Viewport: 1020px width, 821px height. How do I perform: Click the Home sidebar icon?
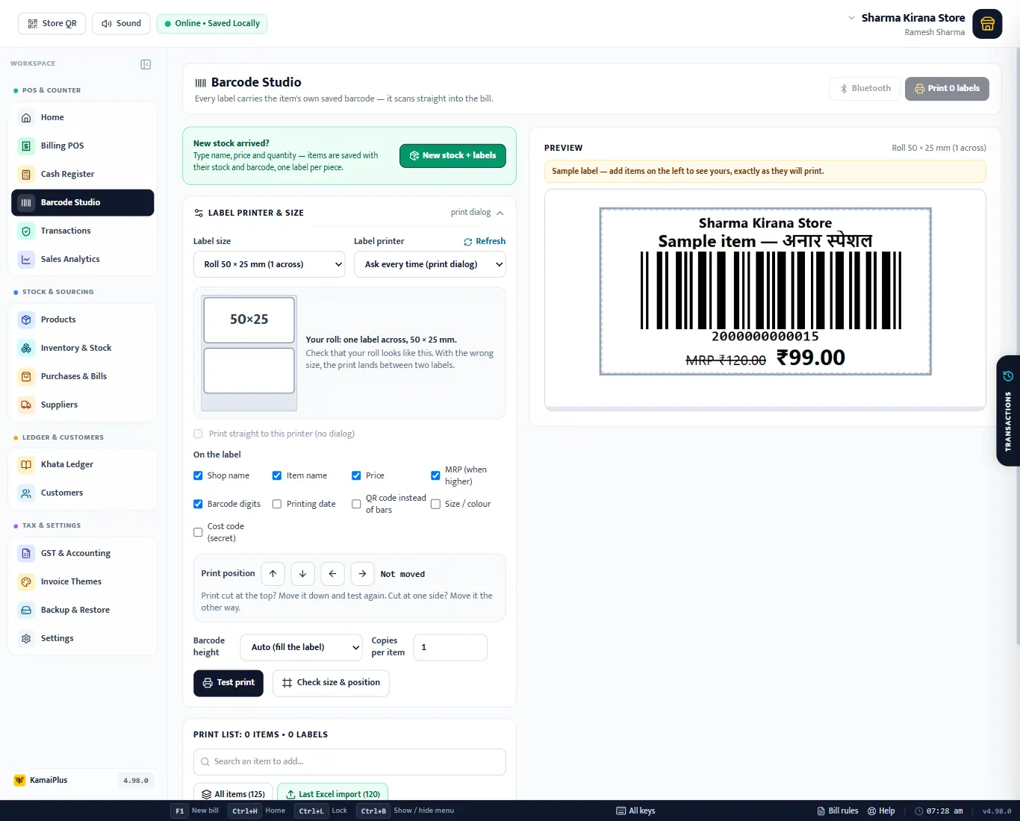pyautogui.click(x=26, y=118)
